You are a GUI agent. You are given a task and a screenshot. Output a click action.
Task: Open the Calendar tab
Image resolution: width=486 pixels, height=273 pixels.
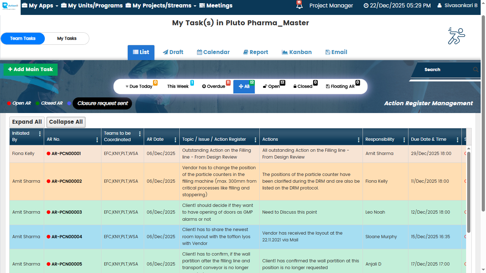213,52
